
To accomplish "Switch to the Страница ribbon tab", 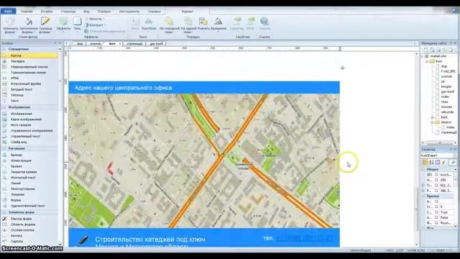I will 68,12.
